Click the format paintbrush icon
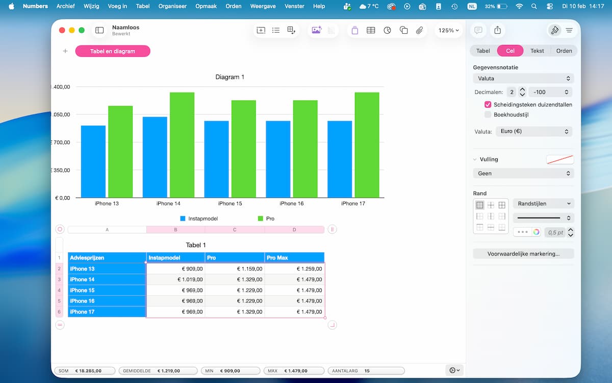This screenshot has height=383, width=612. pyautogui.click(x=554, y=31)
